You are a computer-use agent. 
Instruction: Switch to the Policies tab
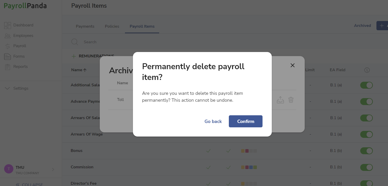112,26
